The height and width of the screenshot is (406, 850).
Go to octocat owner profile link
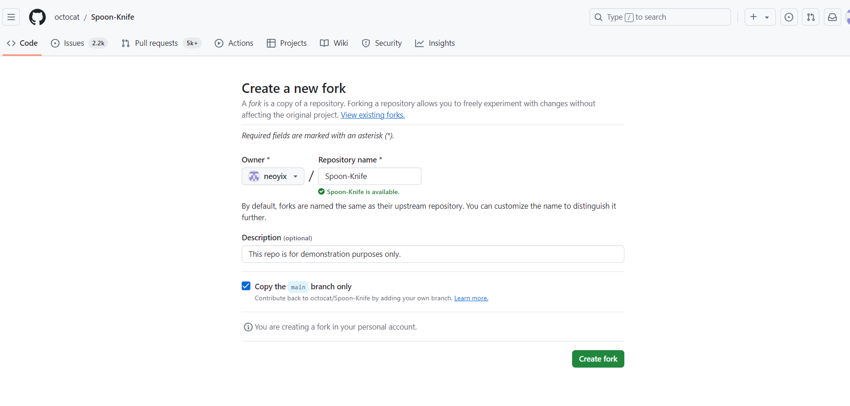pyautogui.click(x=67, y=17)
